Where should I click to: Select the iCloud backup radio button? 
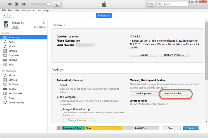click(58, 85)
